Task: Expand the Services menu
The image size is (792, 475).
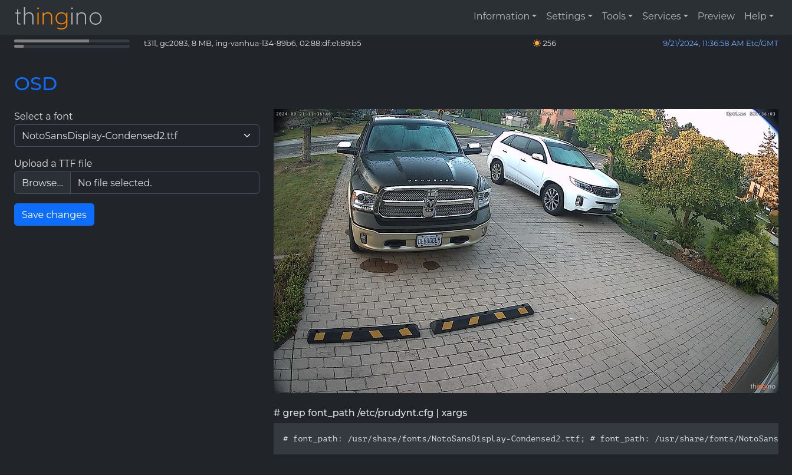Action: [x=665, y=17]
